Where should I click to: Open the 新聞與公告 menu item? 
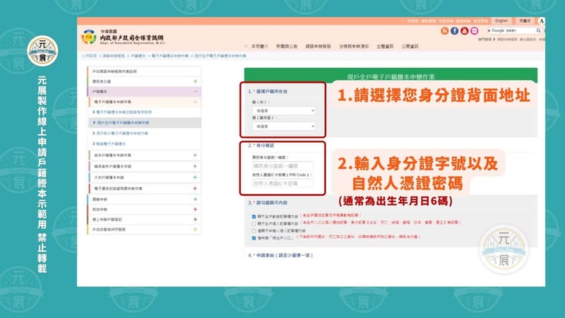[x=287, y=47]
